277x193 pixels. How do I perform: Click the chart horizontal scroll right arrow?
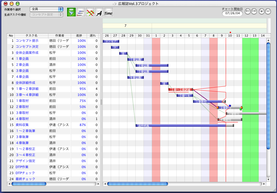pos(264,184)
